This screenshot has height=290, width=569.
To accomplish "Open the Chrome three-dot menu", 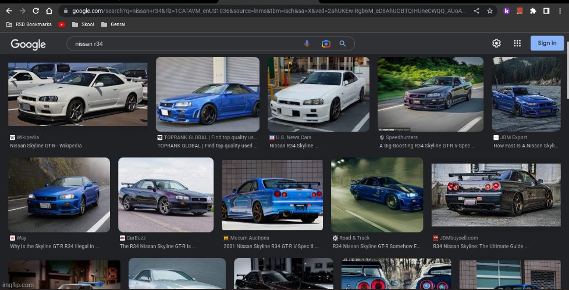I will pyautogui.click(x=560, y=11).
